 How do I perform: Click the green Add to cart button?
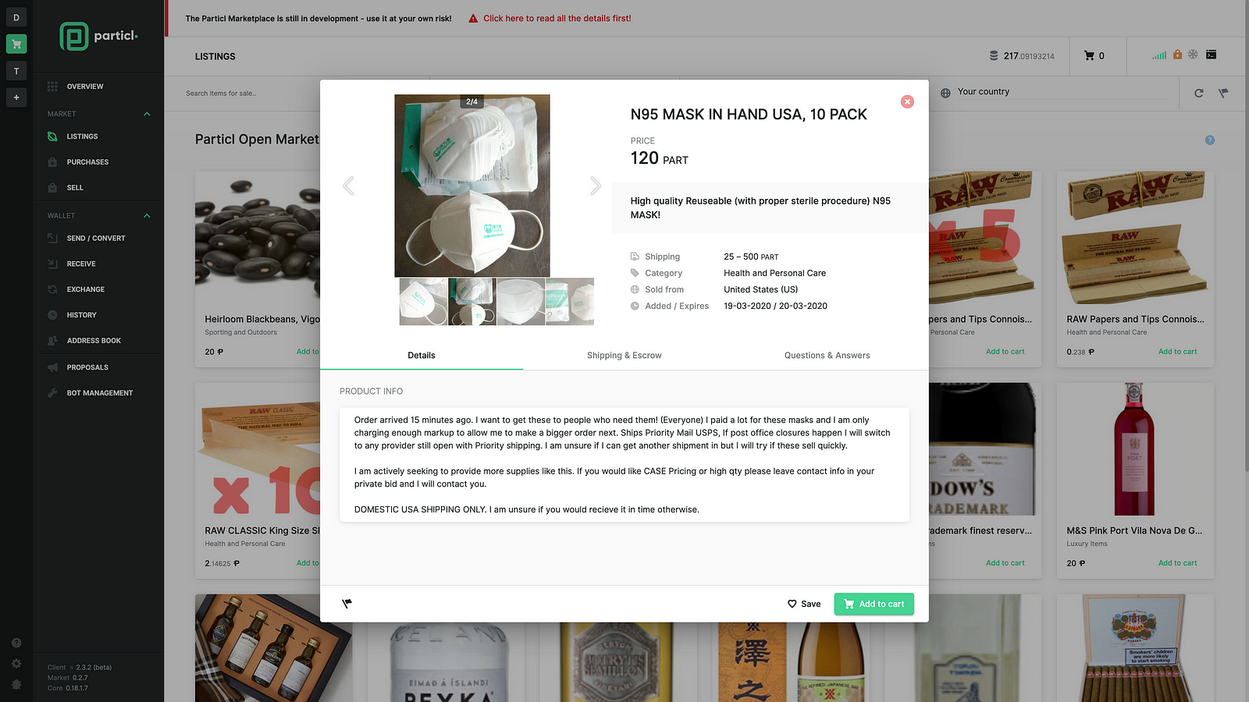pos(874,604)
